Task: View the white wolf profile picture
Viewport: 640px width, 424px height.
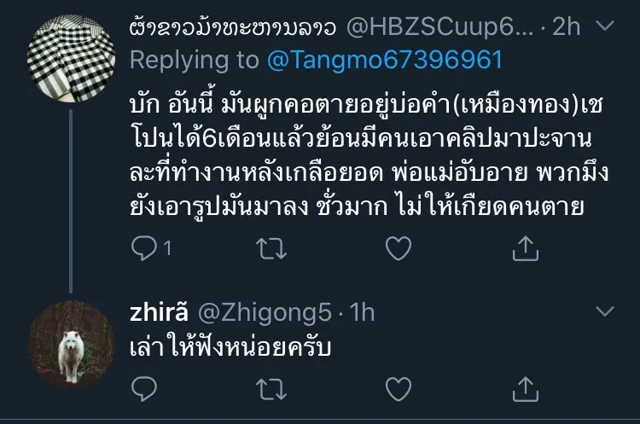Action: (x=71, y=344)
